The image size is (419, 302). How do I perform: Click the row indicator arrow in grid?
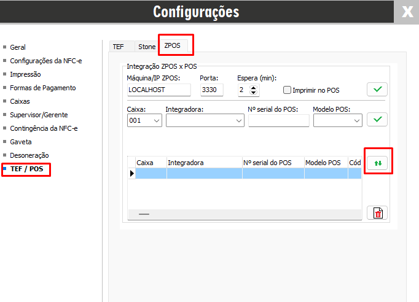click(x=131, y=174)
